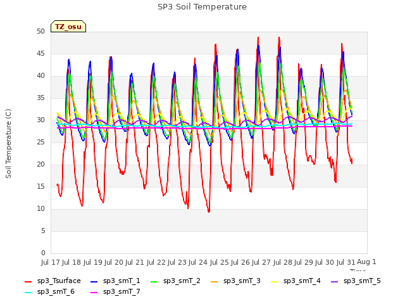Click cyan sp3_smT_6 legend color marker
Image resolution: width=405 pixels, height=304 pixels.
[x=28, y=293]
